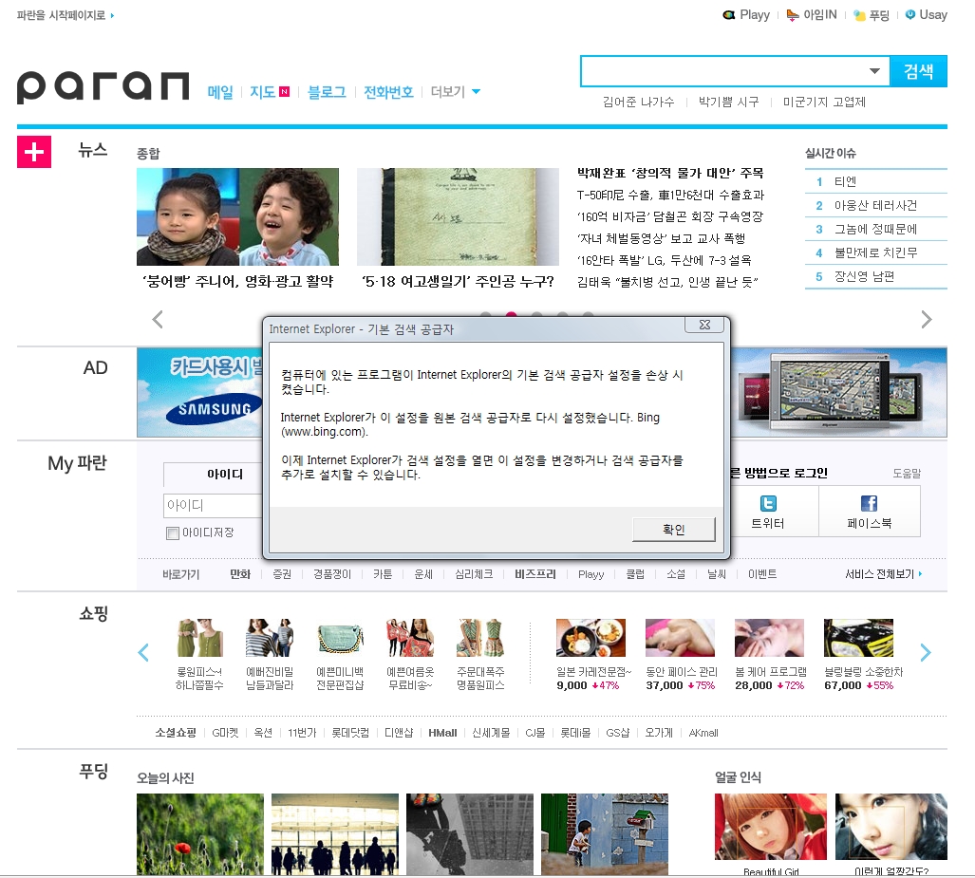Open headline 김태욱 불치병 선고

pos(667,282)
